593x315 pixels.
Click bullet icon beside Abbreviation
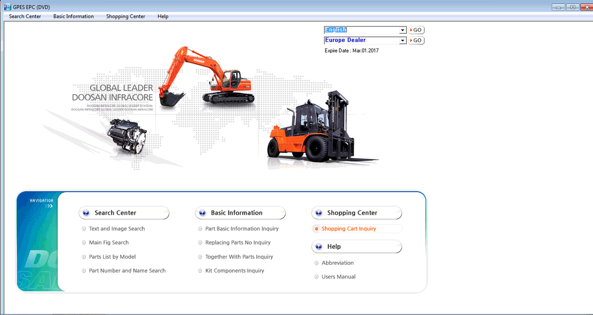pos(316,263)
